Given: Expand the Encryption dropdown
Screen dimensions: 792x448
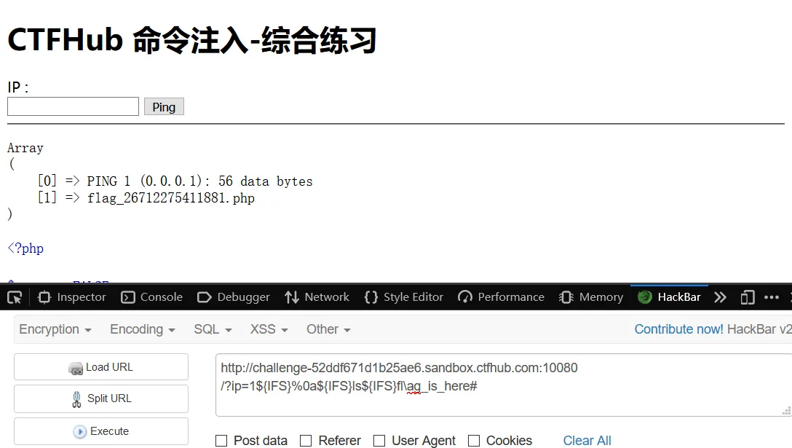Looking at the screenshot, I should 55,329.
